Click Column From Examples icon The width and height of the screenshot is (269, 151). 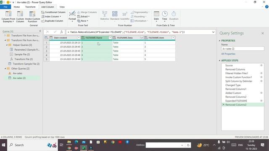[x=8, y=14]
